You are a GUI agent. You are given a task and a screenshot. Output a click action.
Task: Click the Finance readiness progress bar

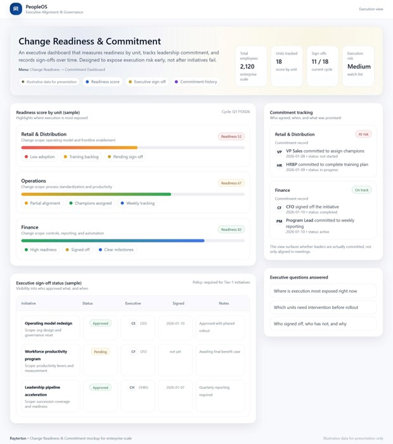[x=133, y=241]
